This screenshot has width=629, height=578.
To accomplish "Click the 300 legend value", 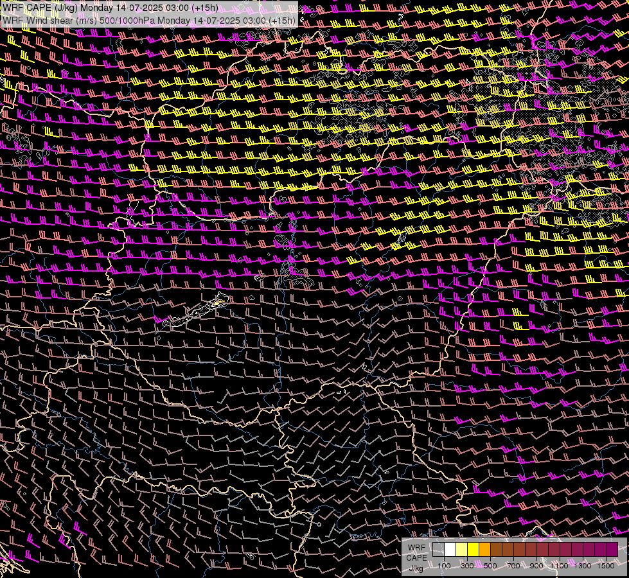I will coord(467,566).
